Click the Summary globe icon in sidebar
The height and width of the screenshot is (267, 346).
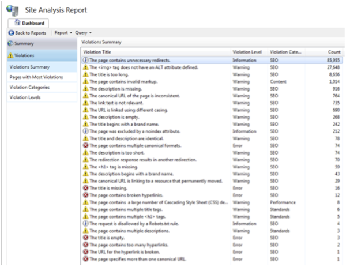pyautogui.click(x=10, y=43)
